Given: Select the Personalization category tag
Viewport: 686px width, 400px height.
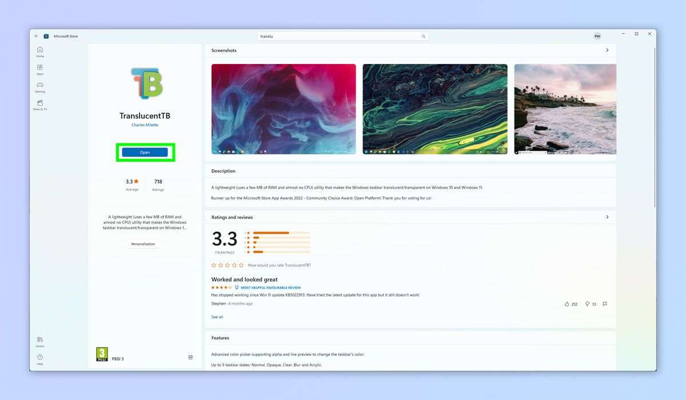Looking at the screenshot, I should pyautogui.click(x=143, y=244).
